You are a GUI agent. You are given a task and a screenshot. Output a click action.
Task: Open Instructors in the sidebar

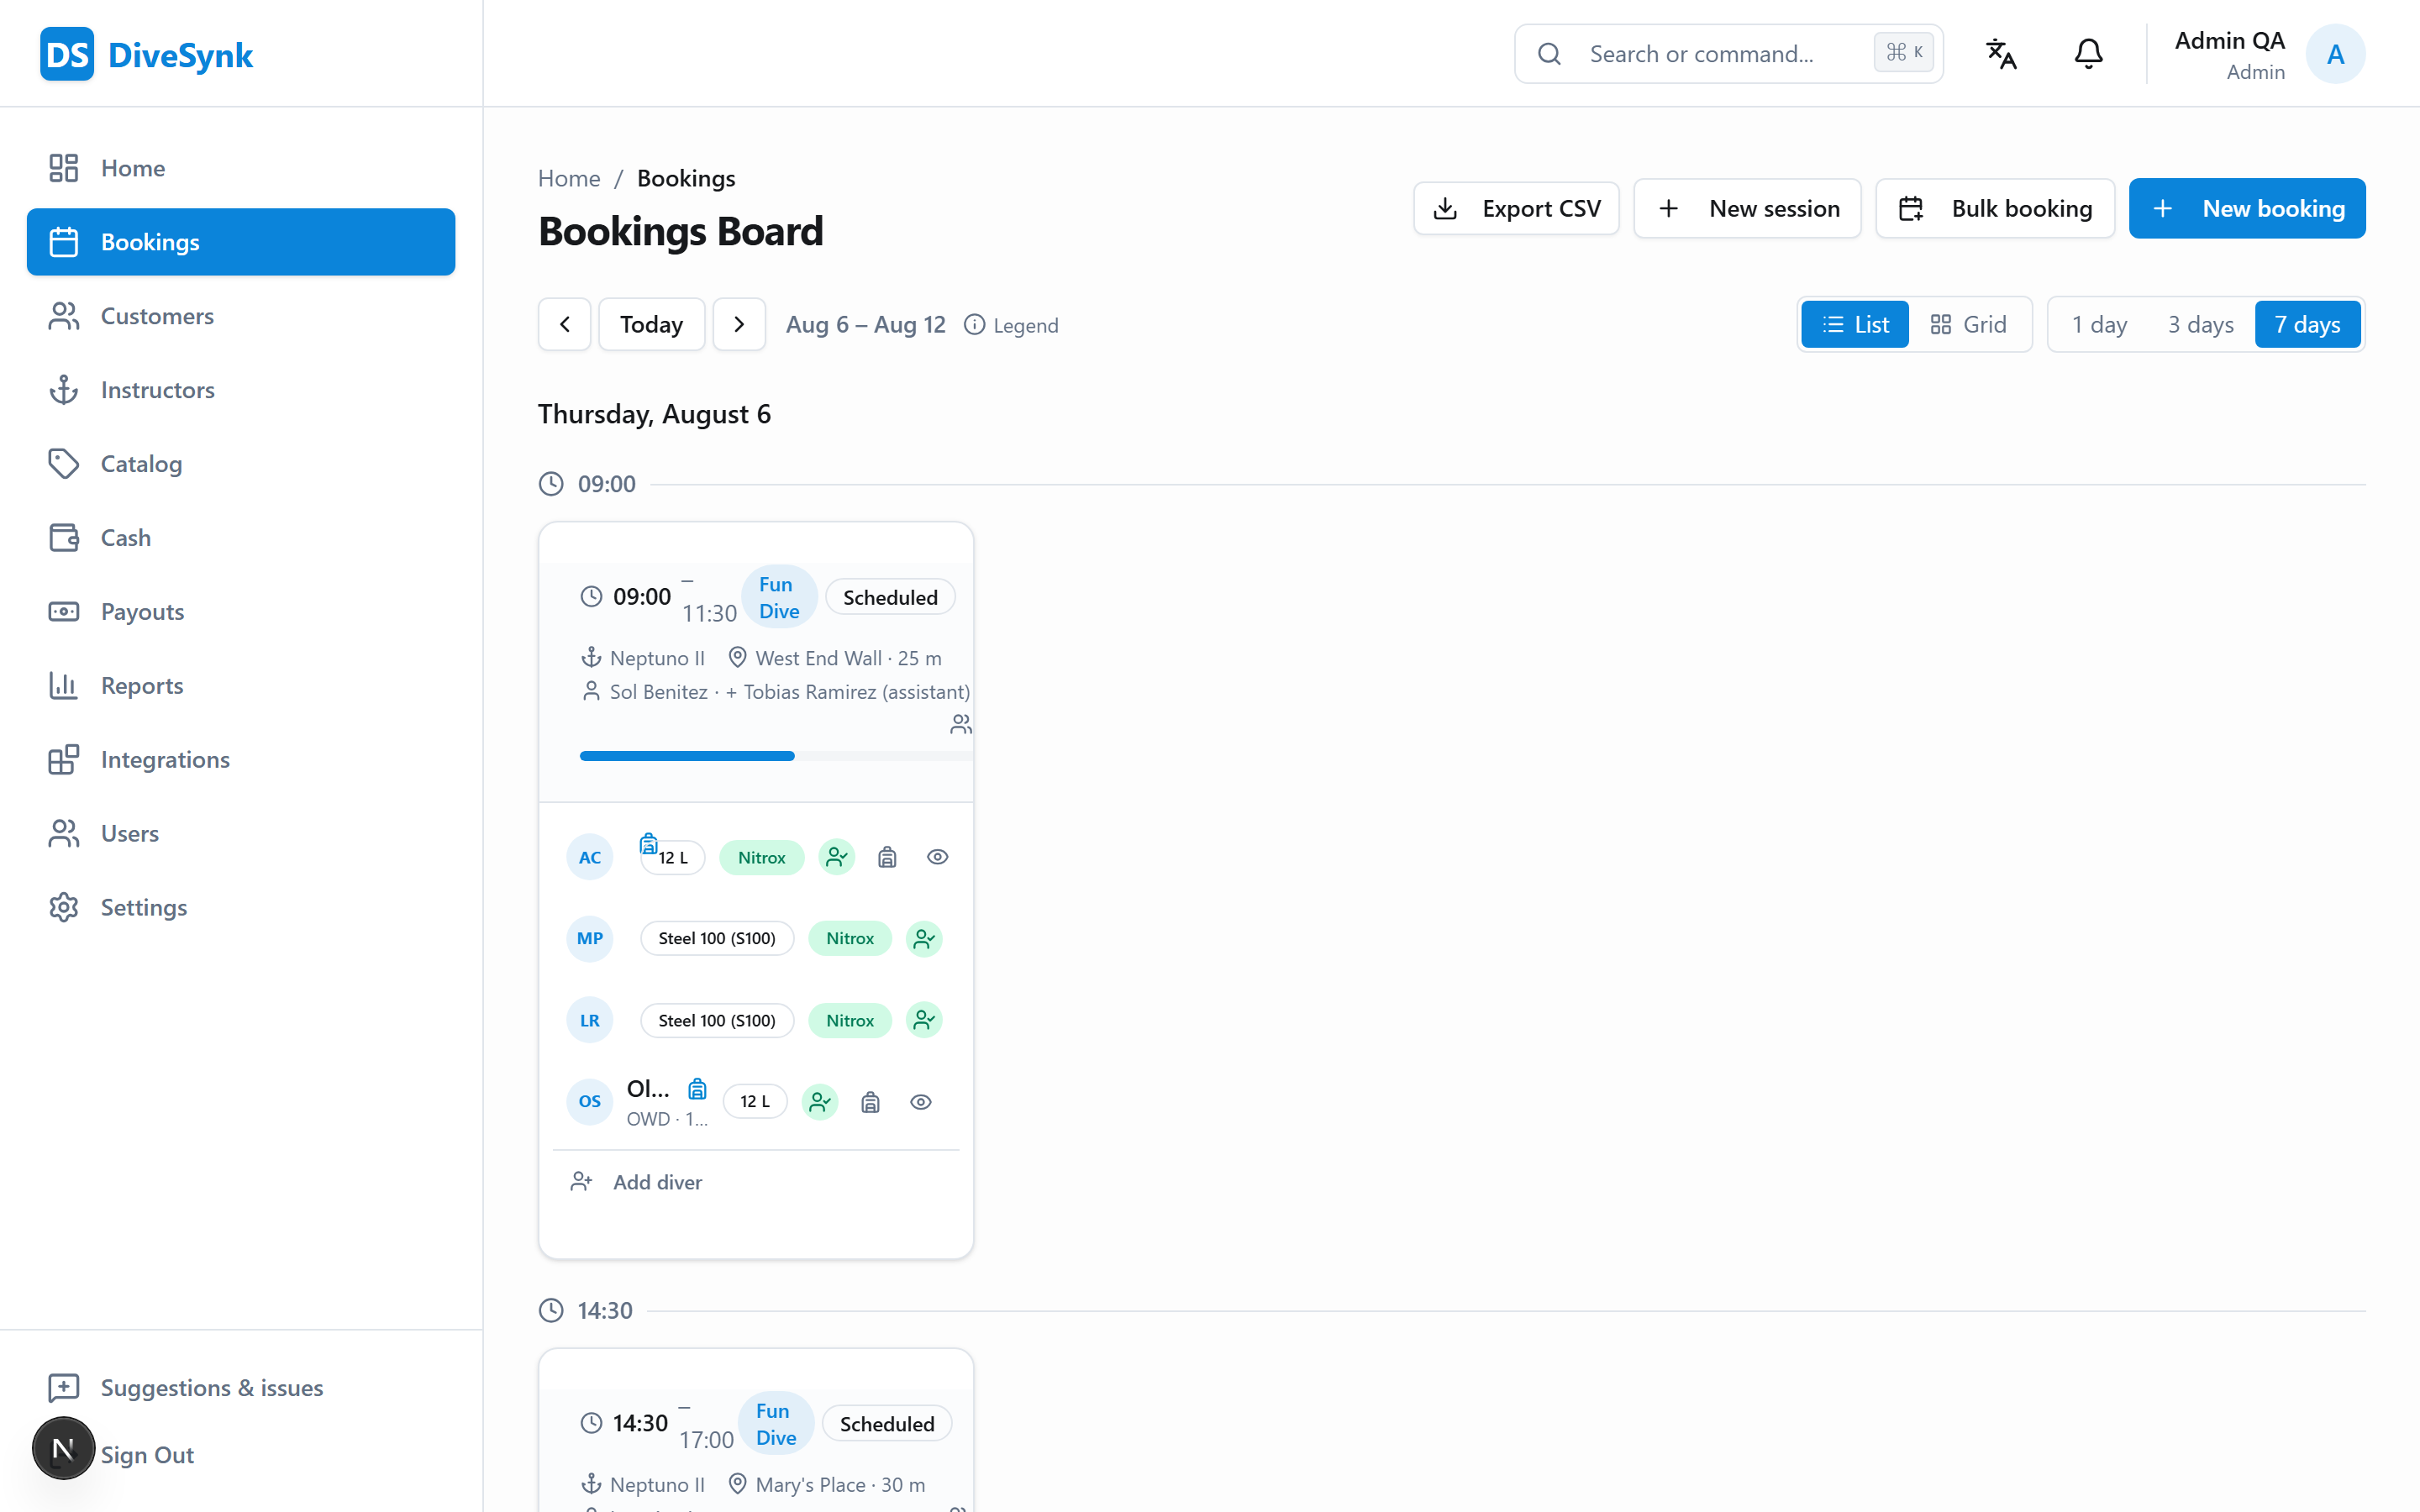click(241, 390)
